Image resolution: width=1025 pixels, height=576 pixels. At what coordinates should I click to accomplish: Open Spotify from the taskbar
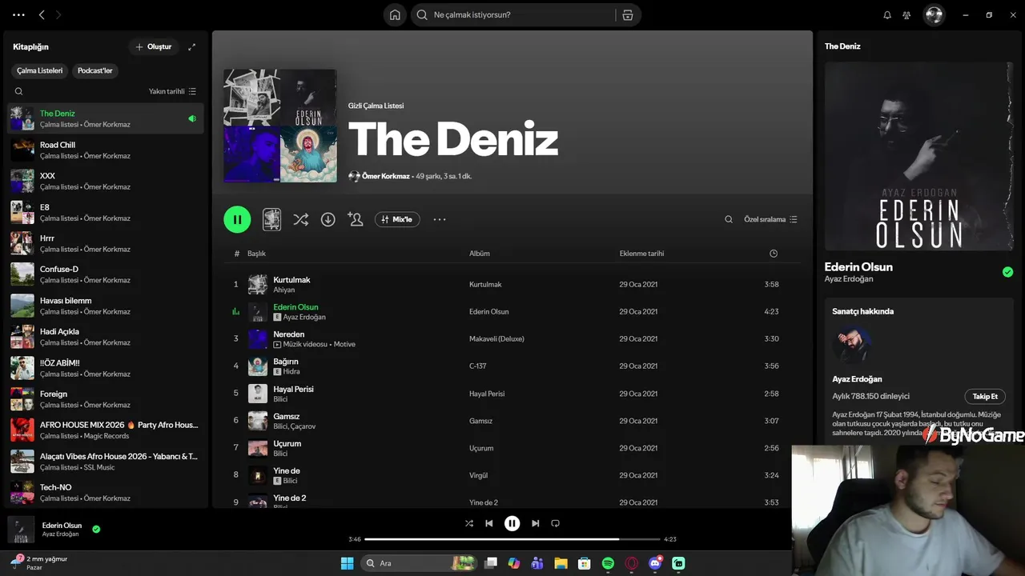608,563
